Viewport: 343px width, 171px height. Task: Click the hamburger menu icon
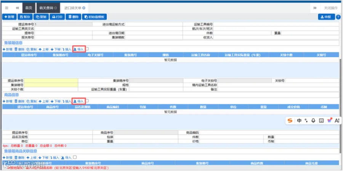6,8
